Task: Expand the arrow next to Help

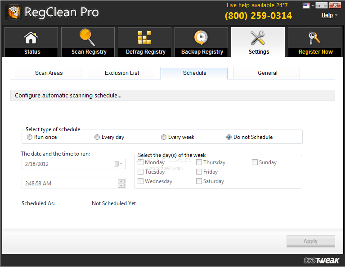Action: [336, 15]
